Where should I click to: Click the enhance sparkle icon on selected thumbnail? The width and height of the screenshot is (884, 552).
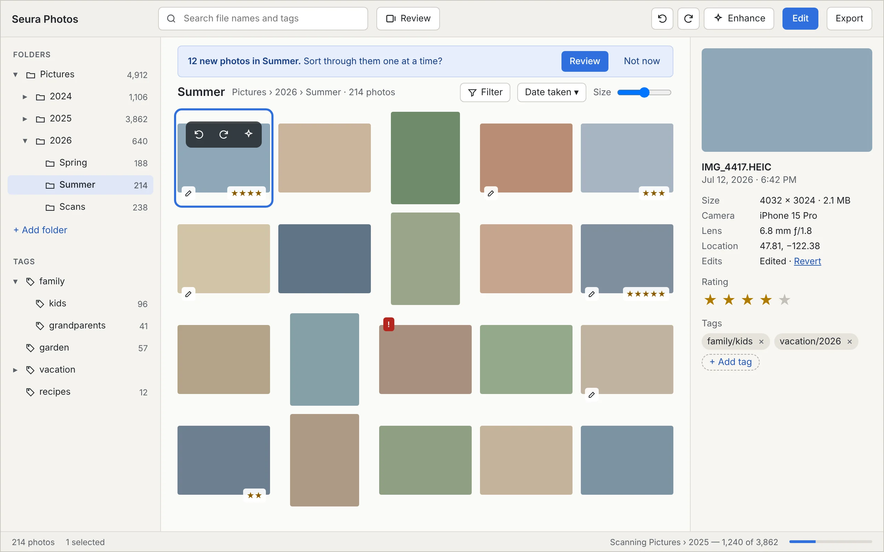click(x=248, y=134)
